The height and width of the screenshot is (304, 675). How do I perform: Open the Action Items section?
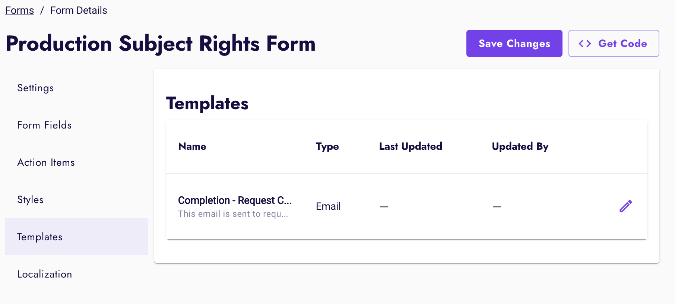pyautogui.click(x=46, y=162)
